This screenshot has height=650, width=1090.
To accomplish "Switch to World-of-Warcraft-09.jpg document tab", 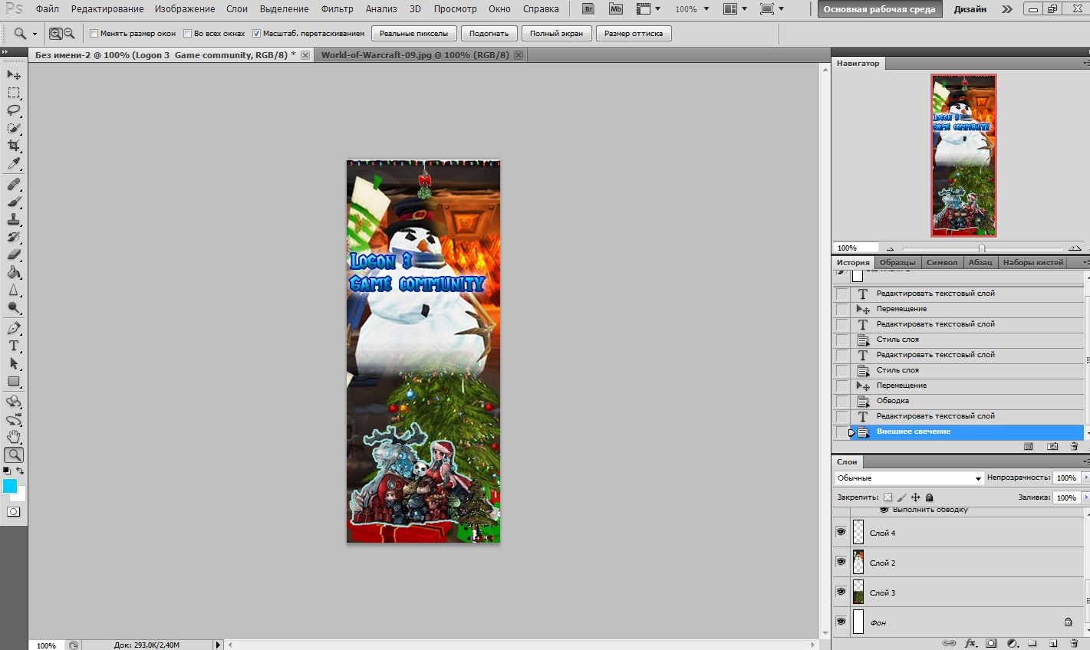I will tap(415, 55).
